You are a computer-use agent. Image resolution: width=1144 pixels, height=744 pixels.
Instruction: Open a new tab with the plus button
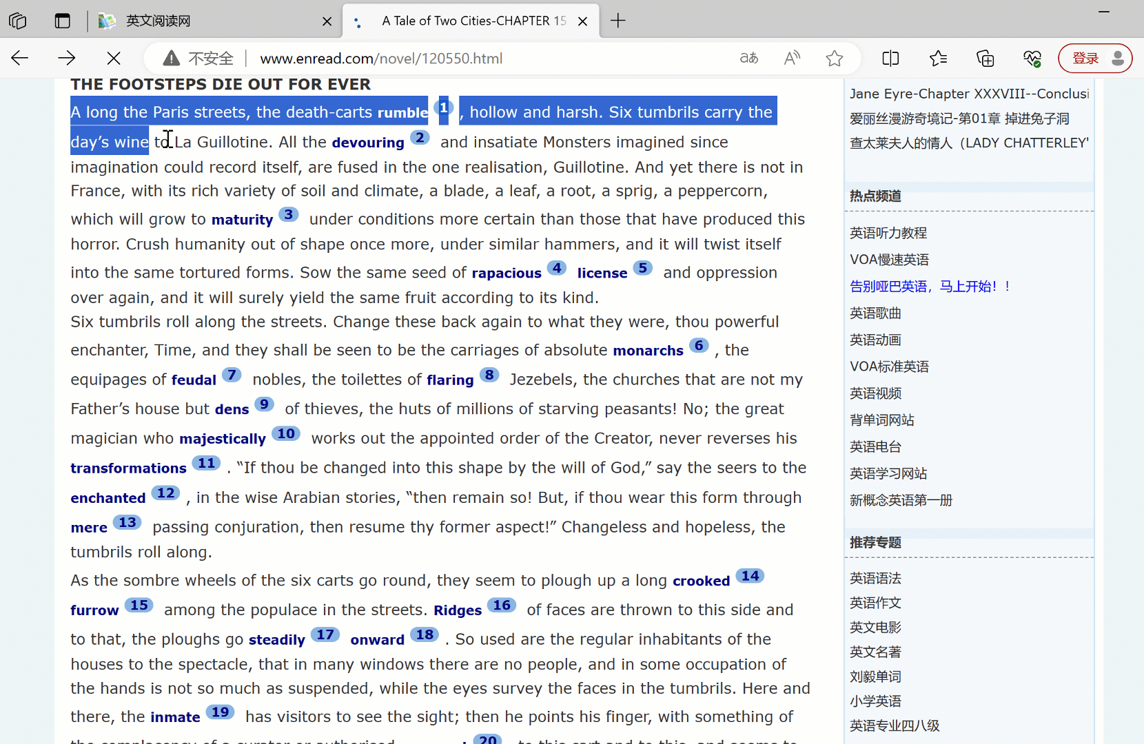tap(618, 21)
